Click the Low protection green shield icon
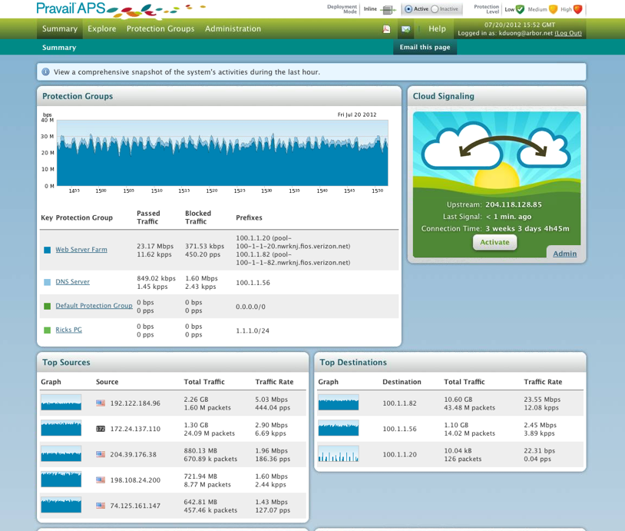The height and width of the screenshot is (531, 625). pyautogui.click(x=520, y=10)
